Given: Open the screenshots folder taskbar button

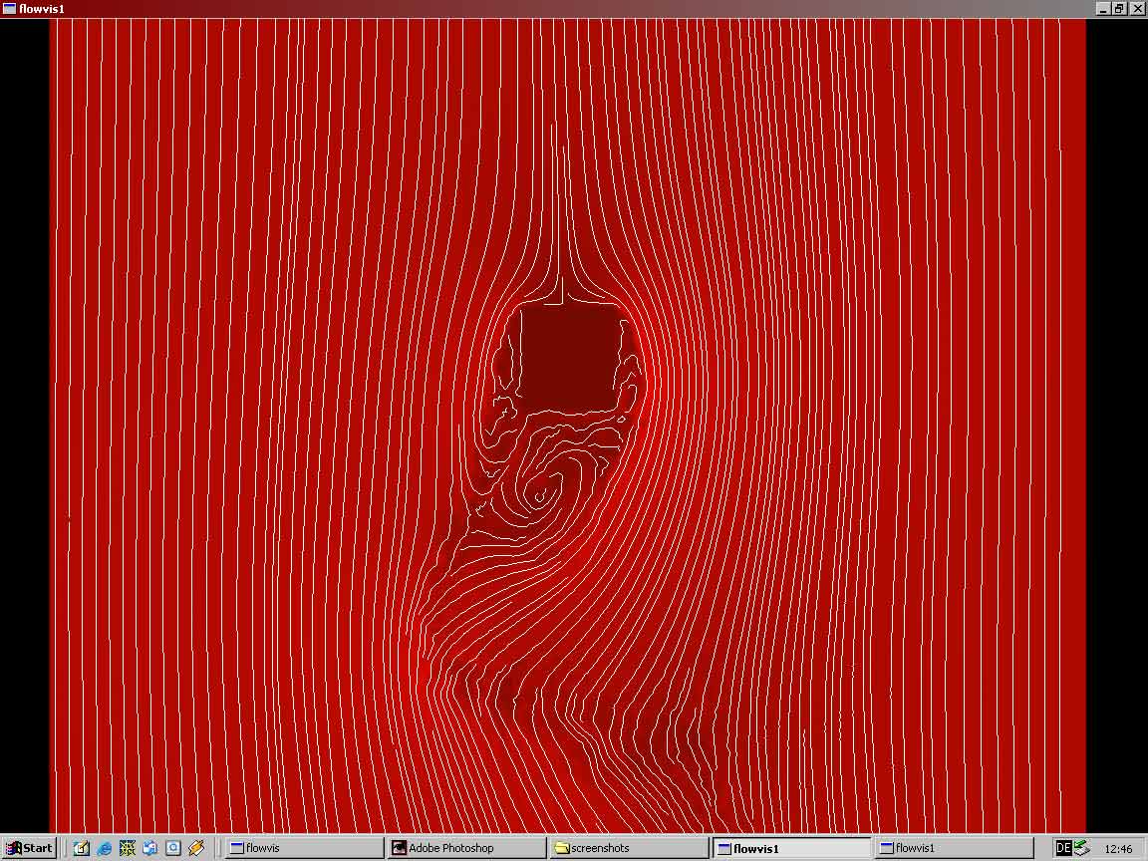Looking at the screenshot, I should 628,848.
